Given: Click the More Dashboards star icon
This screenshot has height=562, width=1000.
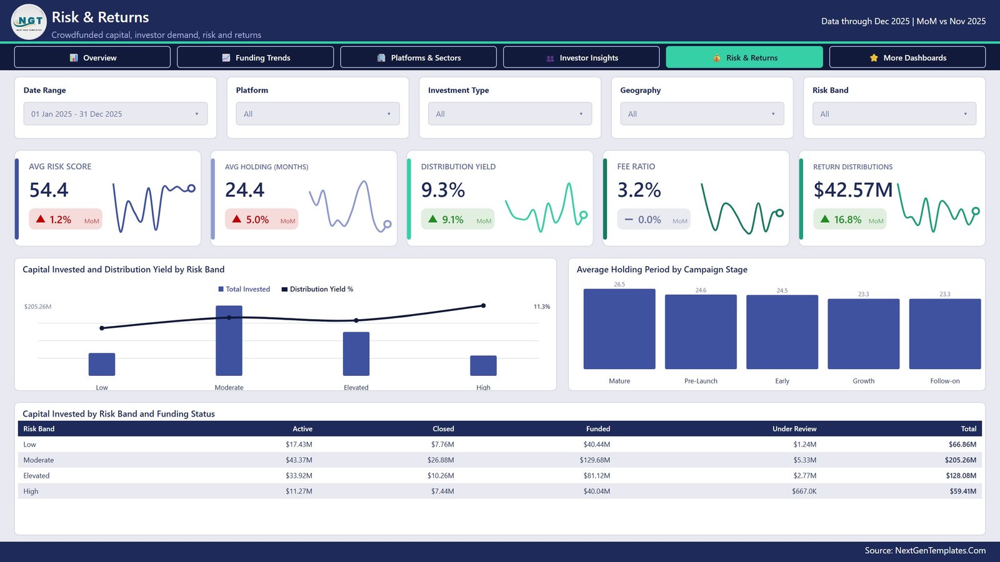Looking at the screenshot, I should click(874, 57).
